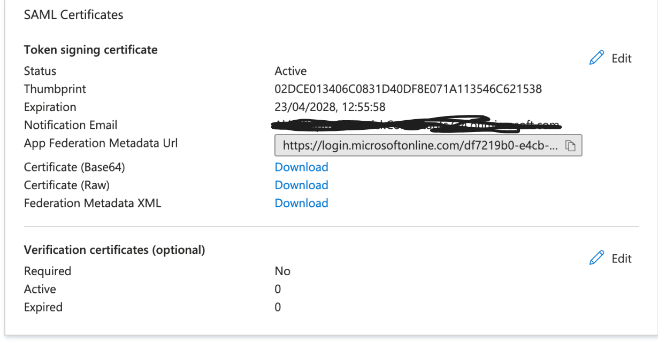Download the Federation Metadata XML
This screenshot has width=658, height=343.
point(301,204)
